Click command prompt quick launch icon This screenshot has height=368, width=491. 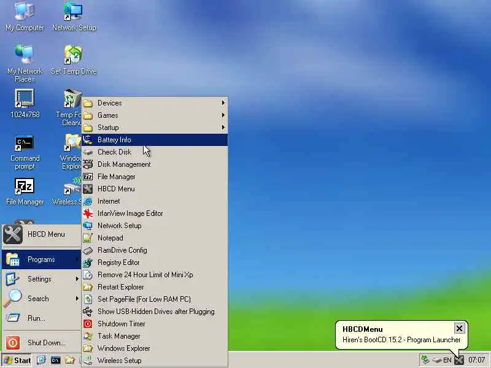tap(55, 360)
